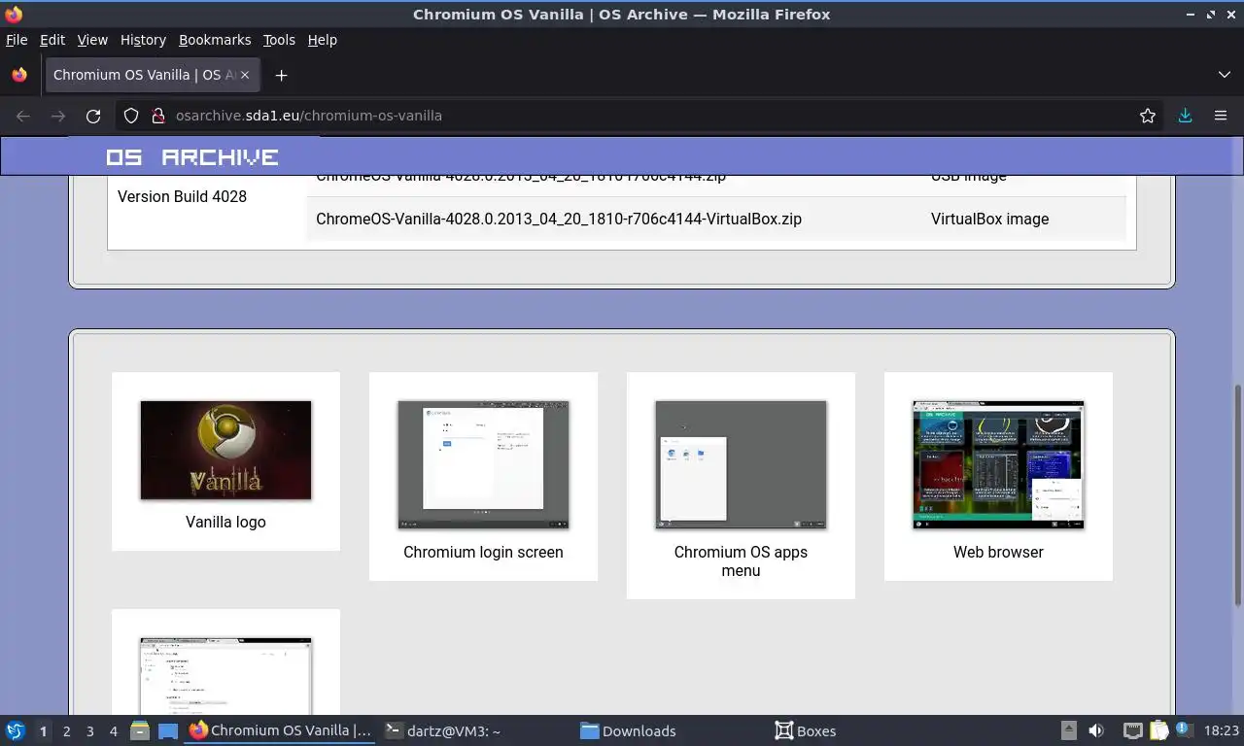Open the update notifier tray icon
The image size is (1244, 746).
pyautogui.click(x=1183, y=729)
